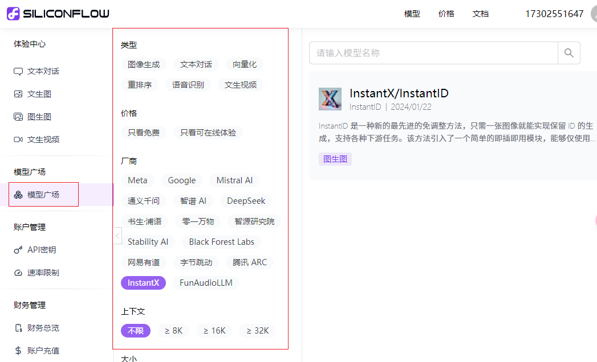
Task: Click the magnifier search icon button
Action: [x=569, y=53]
